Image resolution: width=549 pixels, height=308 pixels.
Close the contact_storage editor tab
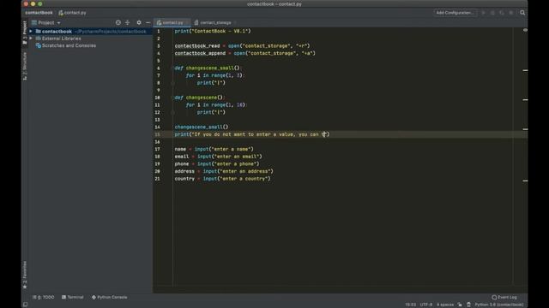(x=234, y=23)
